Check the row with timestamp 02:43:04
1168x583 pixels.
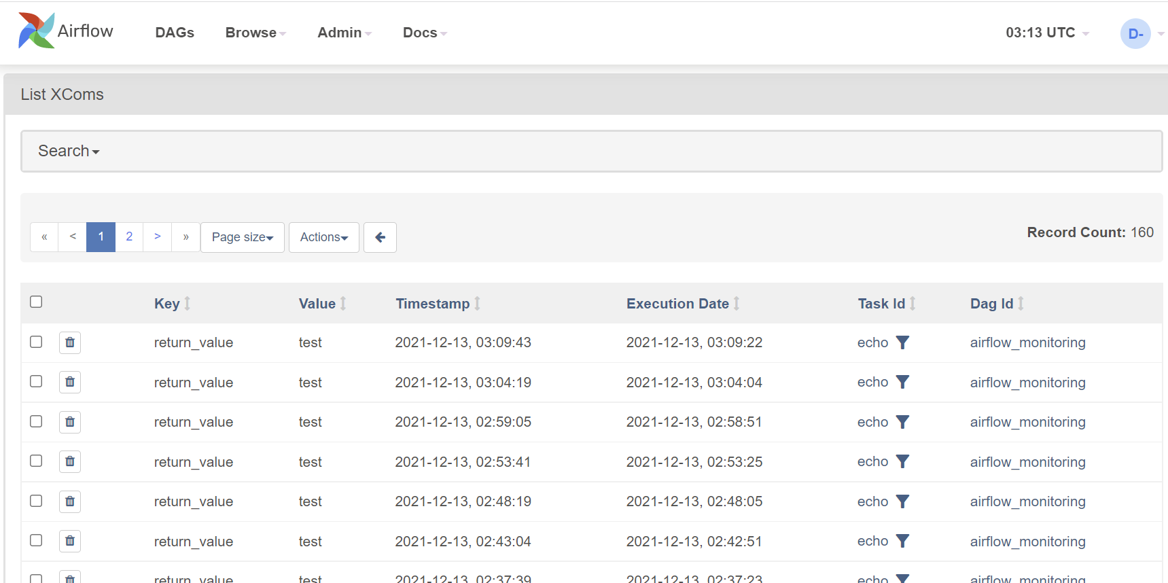pos(36,540)
